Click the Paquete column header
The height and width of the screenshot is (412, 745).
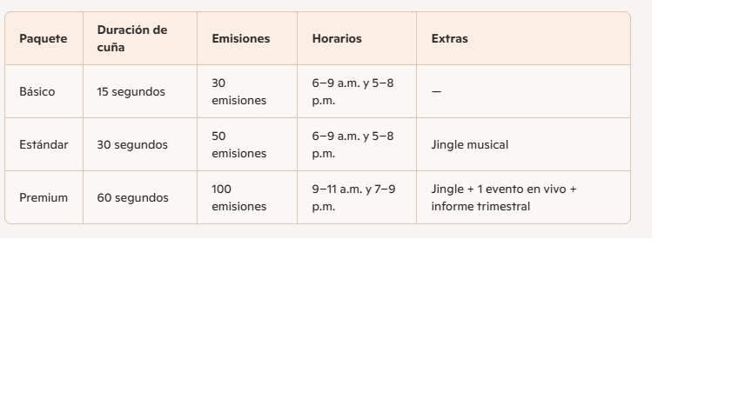pyautogui.click(x=44, y=39)
